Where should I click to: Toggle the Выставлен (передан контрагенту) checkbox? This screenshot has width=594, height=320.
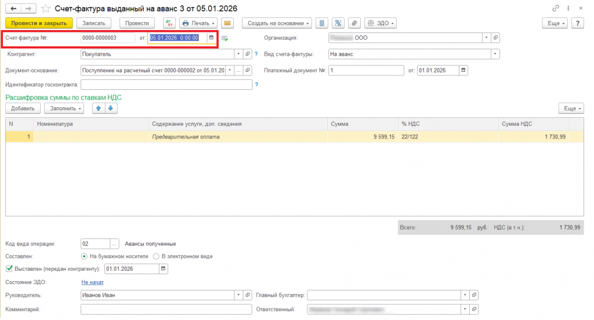(9, 268)
